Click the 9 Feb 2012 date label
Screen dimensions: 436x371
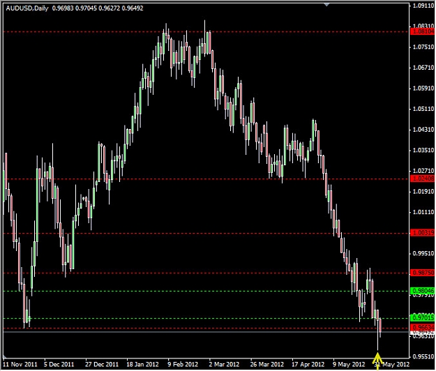183,364
